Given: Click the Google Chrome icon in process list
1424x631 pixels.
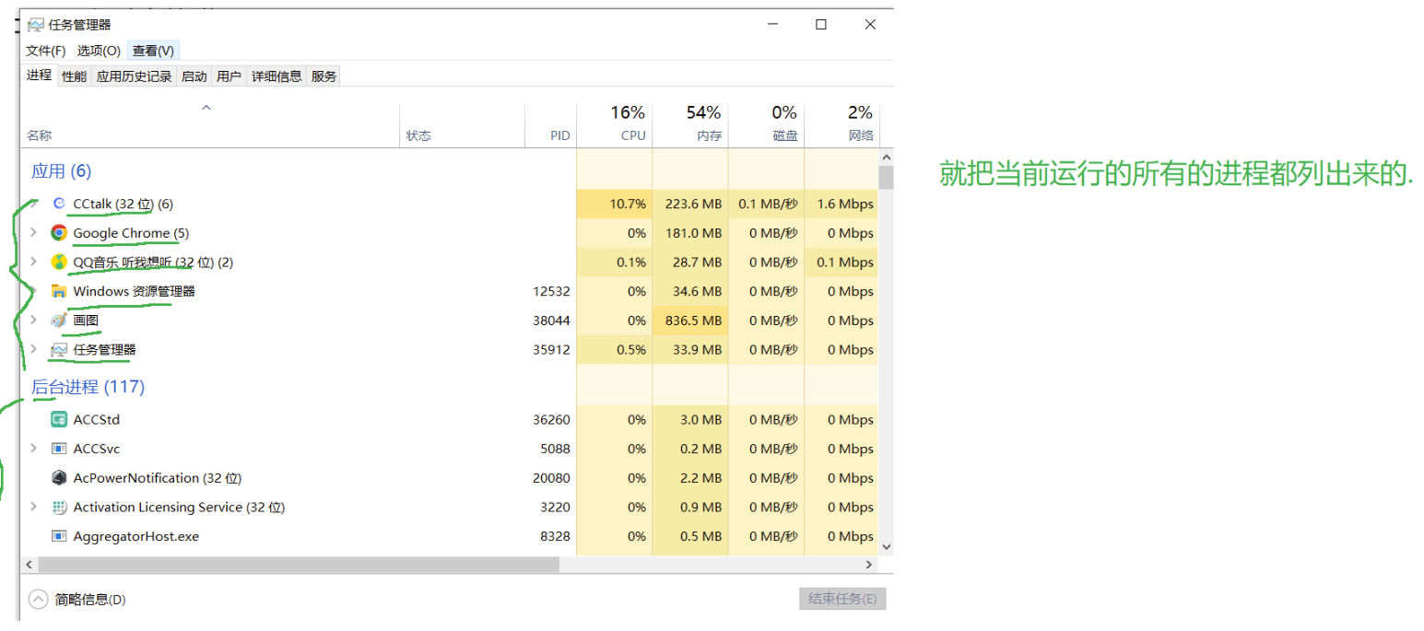Looking at the screenshot, I should (59, 233).
